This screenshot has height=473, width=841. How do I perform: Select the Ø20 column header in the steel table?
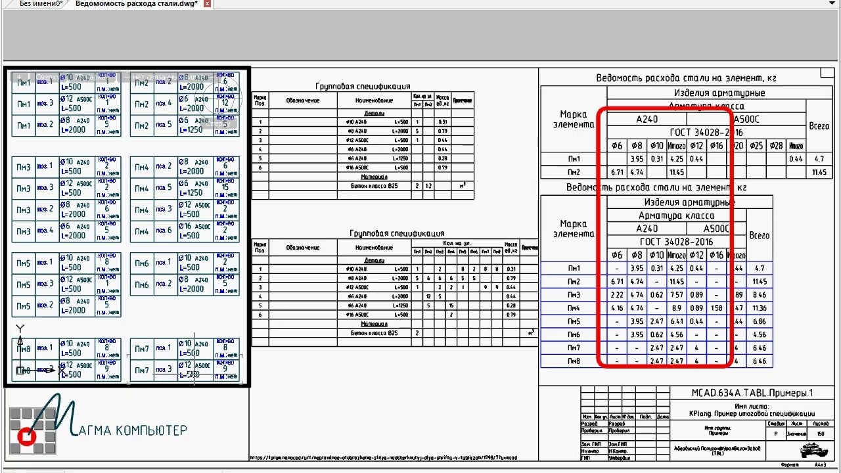[737, 146]
